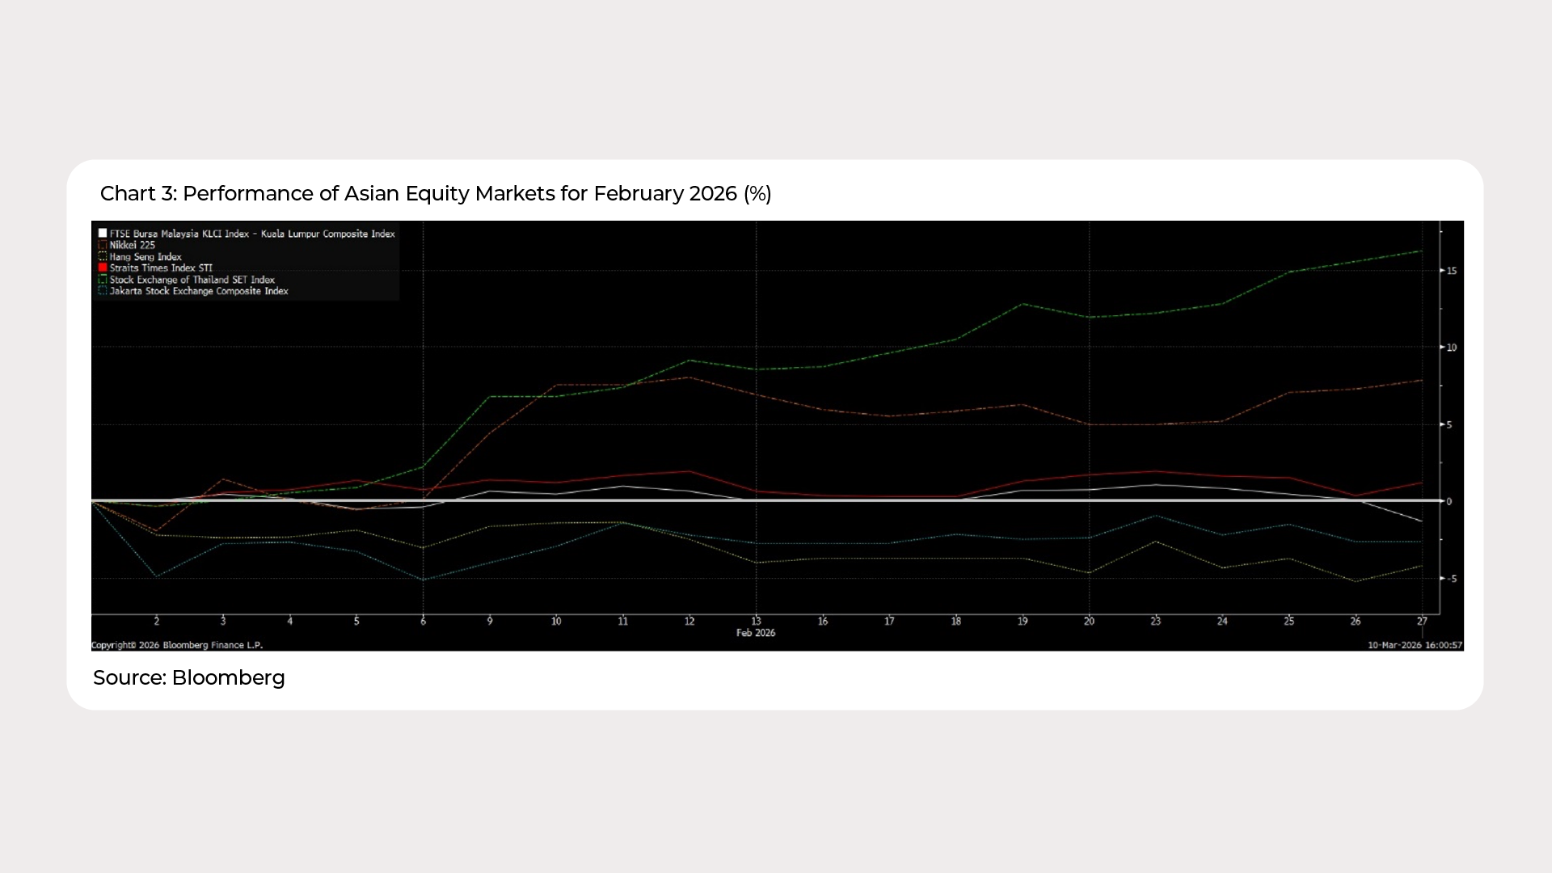Select the white FTSE Bursa Malaysia KLCI legend swatch
This screenshot has width=1552, height=873.
103,233
